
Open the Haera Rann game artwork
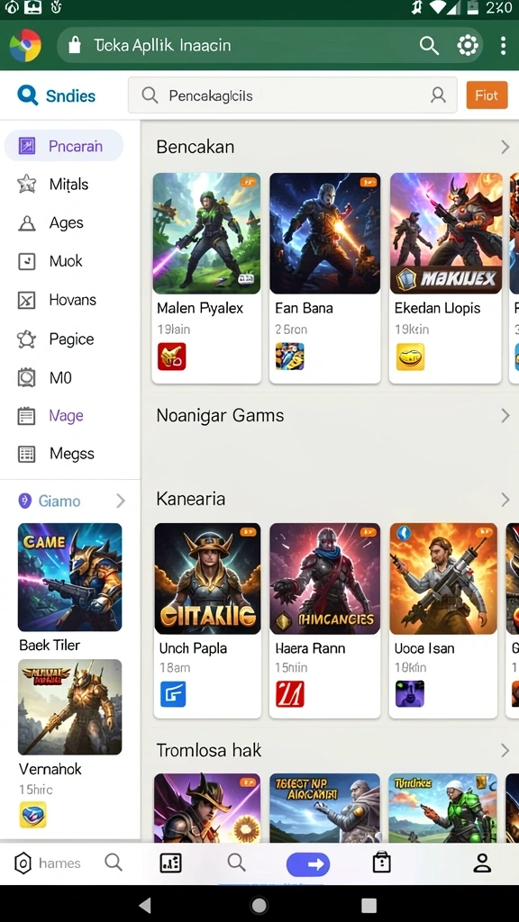(324, 579)
